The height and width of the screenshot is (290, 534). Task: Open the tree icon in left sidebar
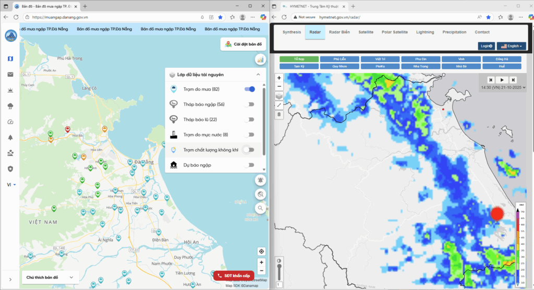pyautogui.click(x=10, y=137)
